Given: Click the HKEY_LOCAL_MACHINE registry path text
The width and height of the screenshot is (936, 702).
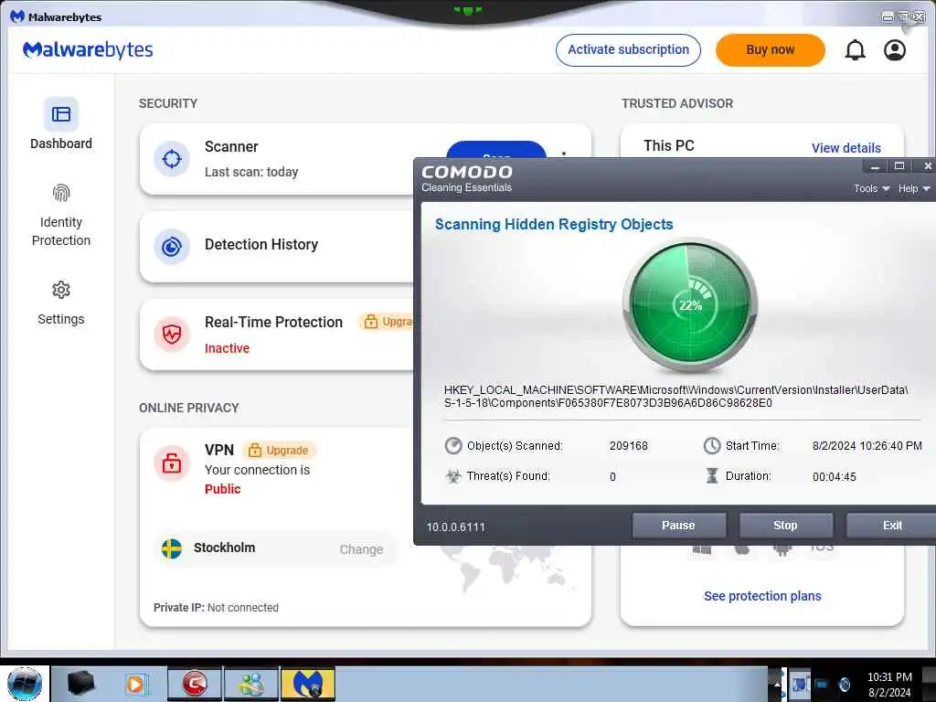Looking at the screenshot, I should (x=675, y=397).
